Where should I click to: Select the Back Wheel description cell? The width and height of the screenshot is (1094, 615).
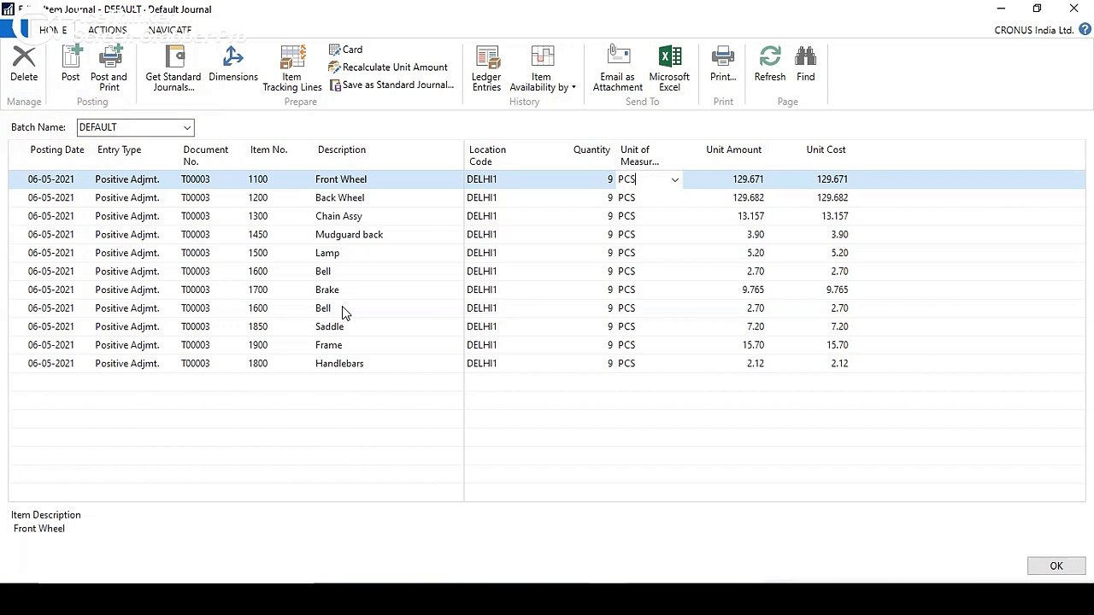(339, 197)
